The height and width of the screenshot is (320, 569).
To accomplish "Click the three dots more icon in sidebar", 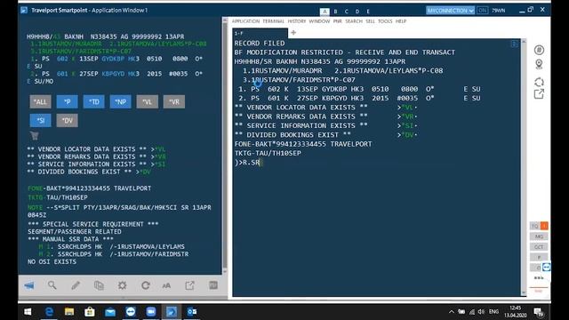I will (539, 278).
